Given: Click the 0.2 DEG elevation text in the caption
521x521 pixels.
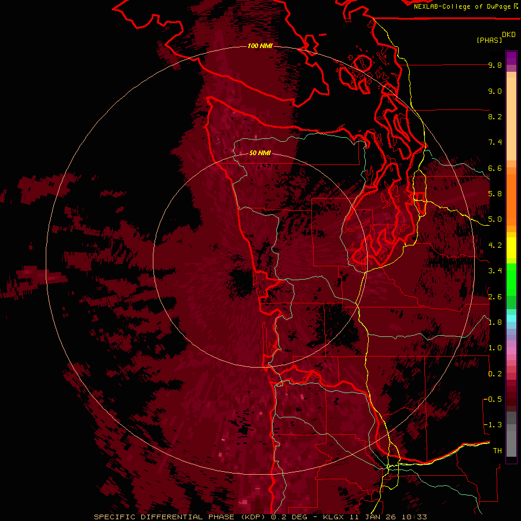Looking at the screenshot, I should pyautogui.click(x=289, y=517).
